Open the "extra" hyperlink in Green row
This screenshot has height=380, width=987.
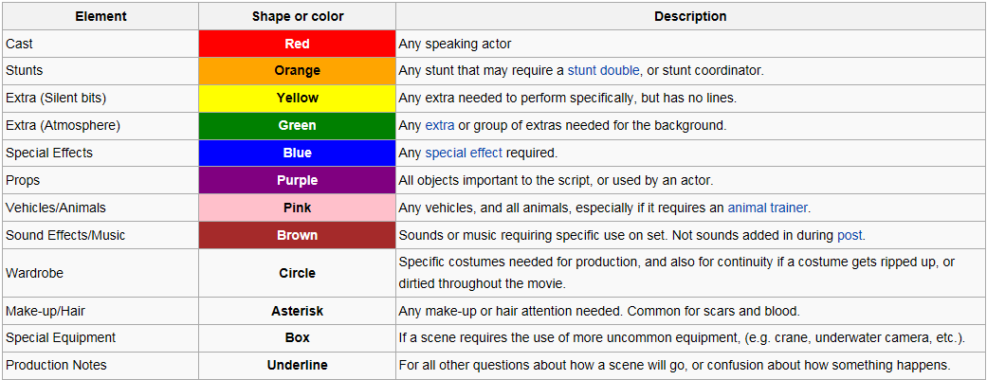[x=440, y=126]
